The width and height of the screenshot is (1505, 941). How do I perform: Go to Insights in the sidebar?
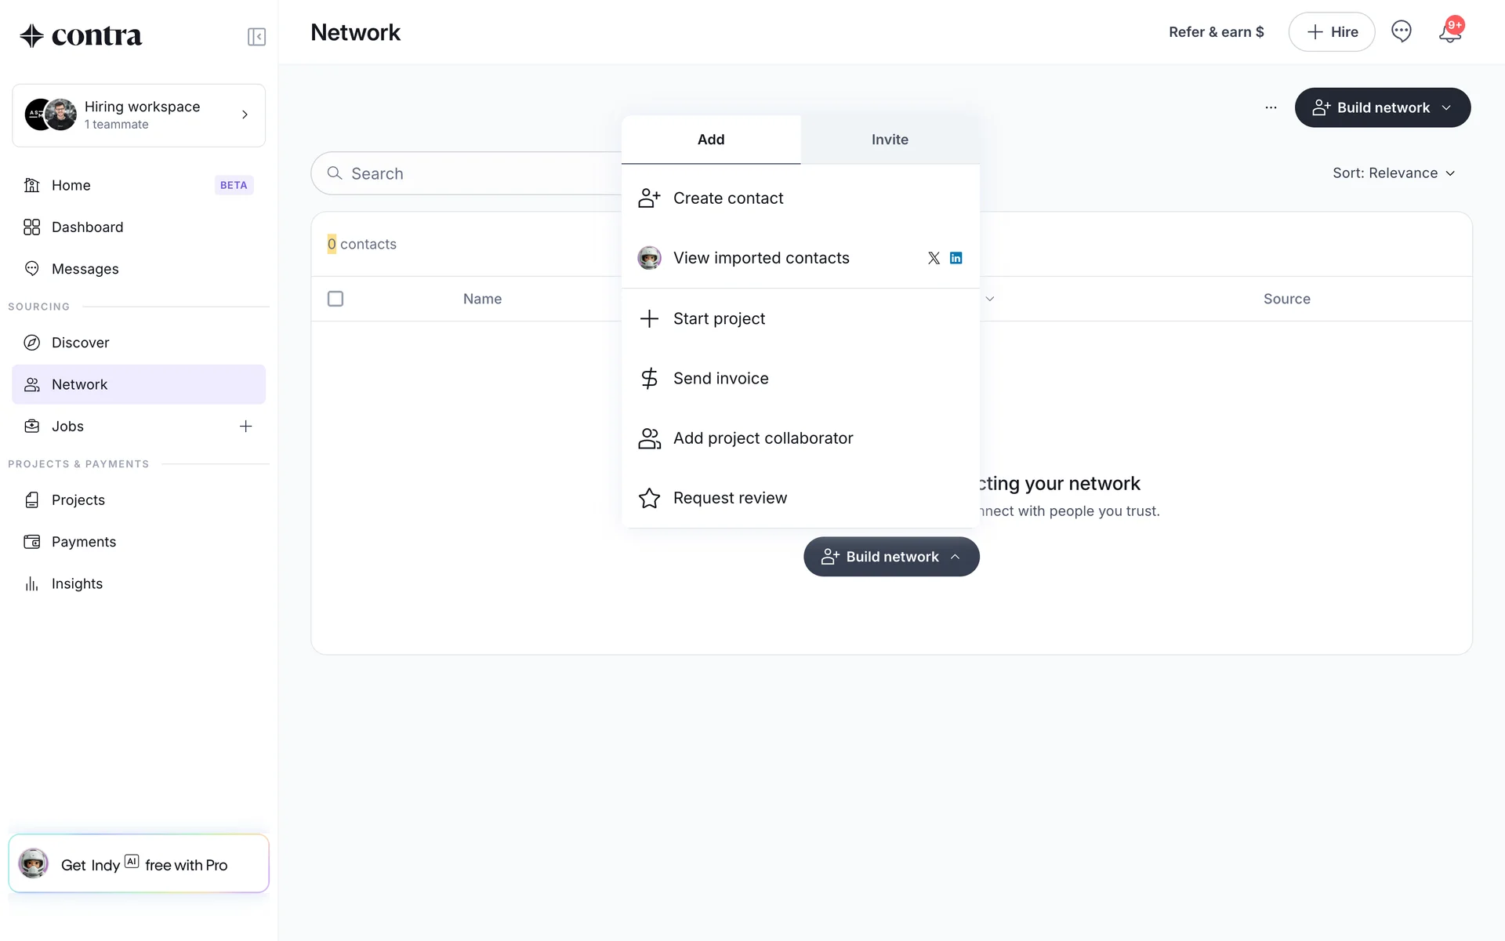(77, 583)
